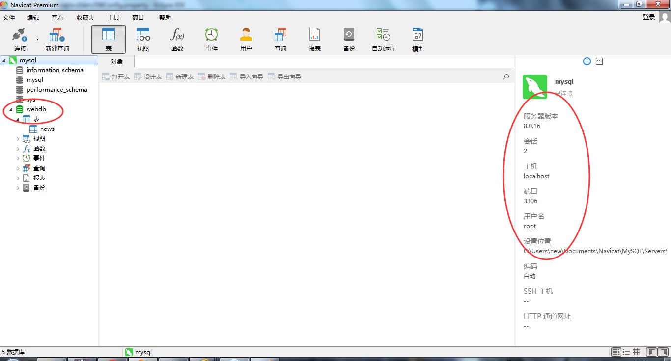Click the 导出向导 (Export Wizard) button
The image size is (671, 361).
click(x=284, y=77)
